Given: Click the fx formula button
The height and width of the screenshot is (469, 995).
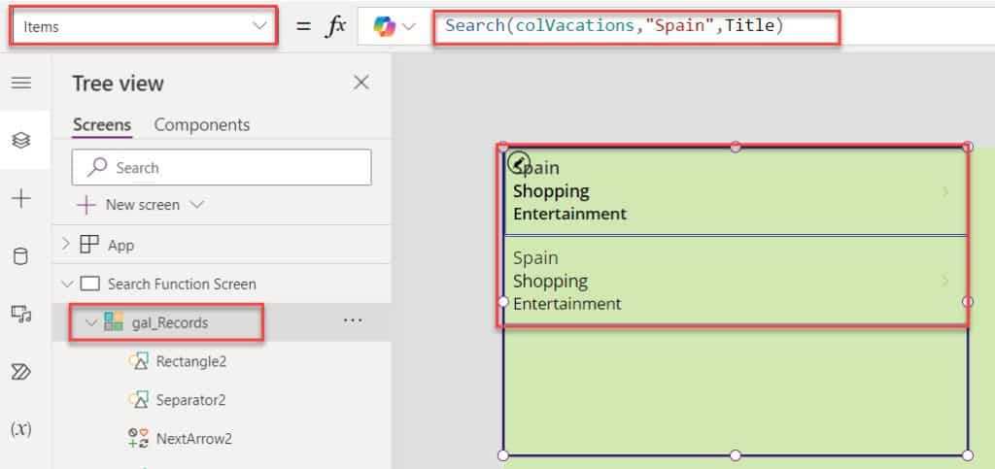Looking at the screenshot, I should click(x=335, y=26).
